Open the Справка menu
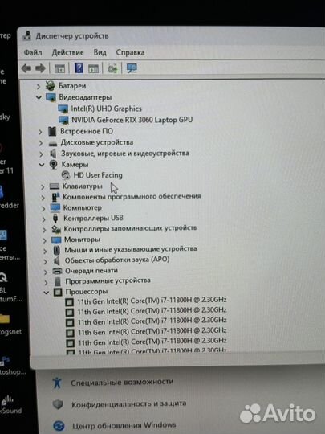325x434 pixels. click(130, 52)
